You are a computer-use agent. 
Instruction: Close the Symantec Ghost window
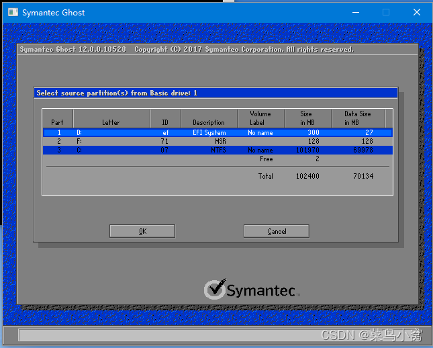pyautogui.click(x=417, y=12)
